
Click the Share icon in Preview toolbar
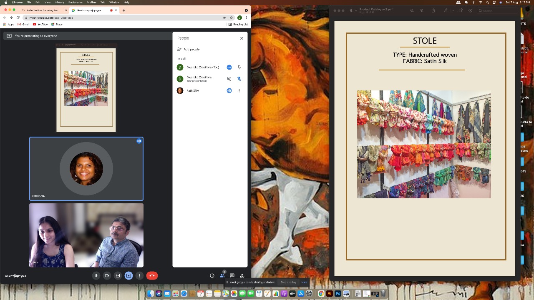[433, 10]
